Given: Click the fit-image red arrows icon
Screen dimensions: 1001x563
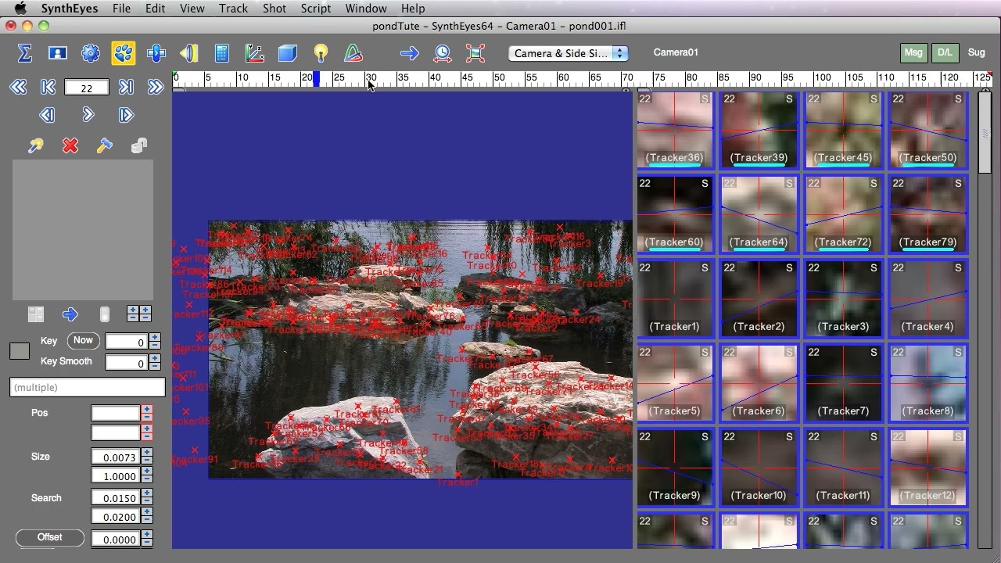Looking at the screenshot, I should pyautogui.click(x=475, y=53).
